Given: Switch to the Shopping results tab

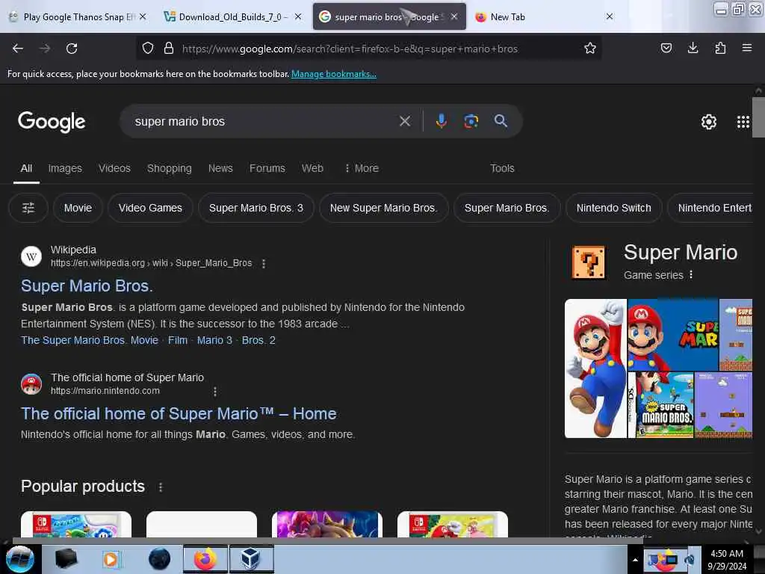Looking at the screenshot, I should (170, 168).
